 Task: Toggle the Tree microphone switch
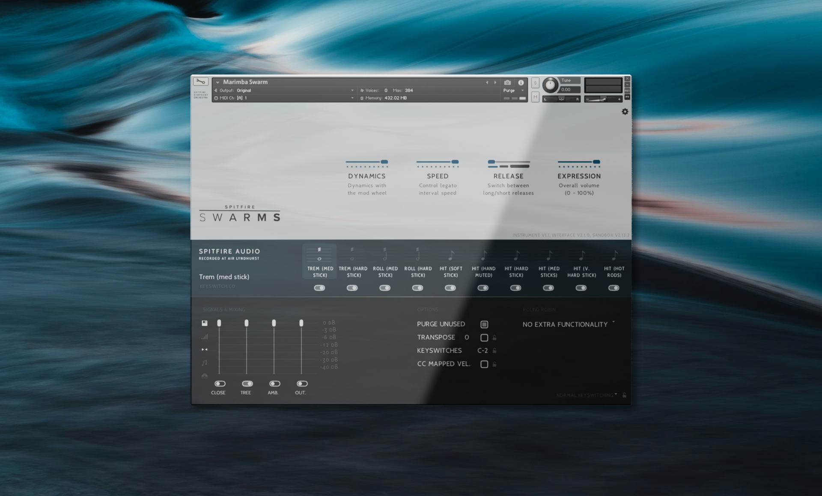click(247, 384)
